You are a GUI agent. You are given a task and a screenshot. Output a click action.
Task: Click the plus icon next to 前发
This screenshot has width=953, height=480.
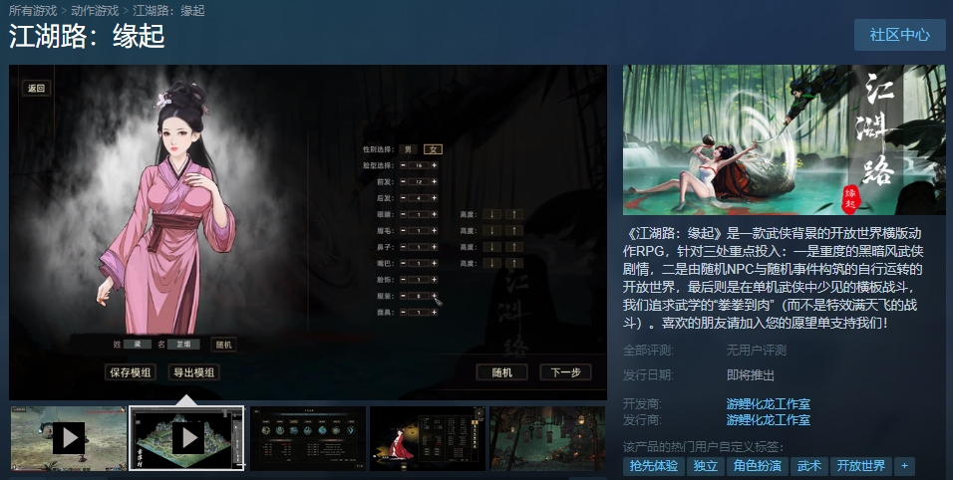(434, 181)
